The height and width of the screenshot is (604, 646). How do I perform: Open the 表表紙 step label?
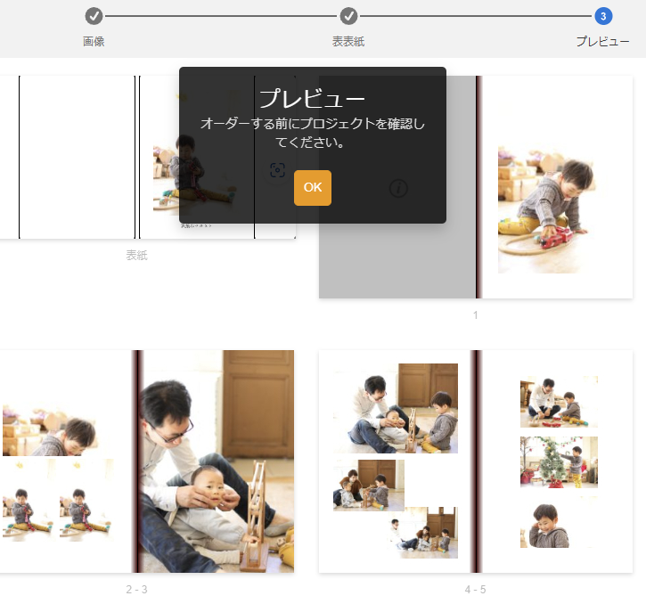click(348, 42)
